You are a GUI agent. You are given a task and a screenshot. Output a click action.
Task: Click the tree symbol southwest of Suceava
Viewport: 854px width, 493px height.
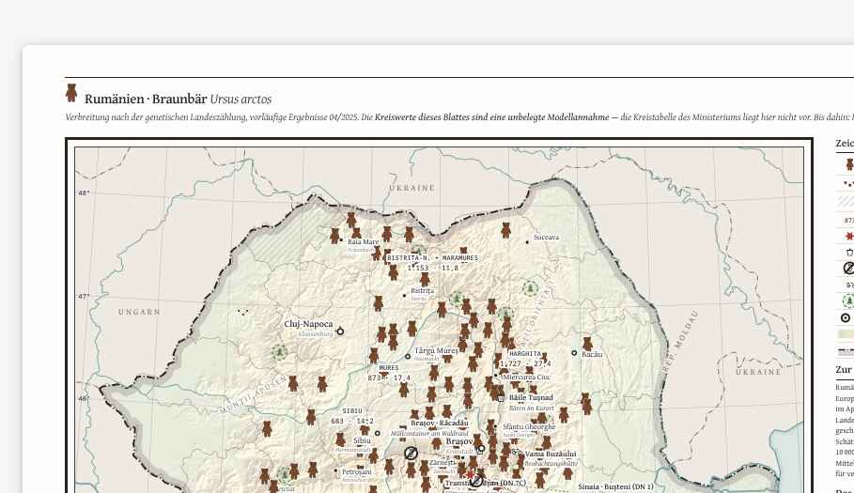[530, 288]
